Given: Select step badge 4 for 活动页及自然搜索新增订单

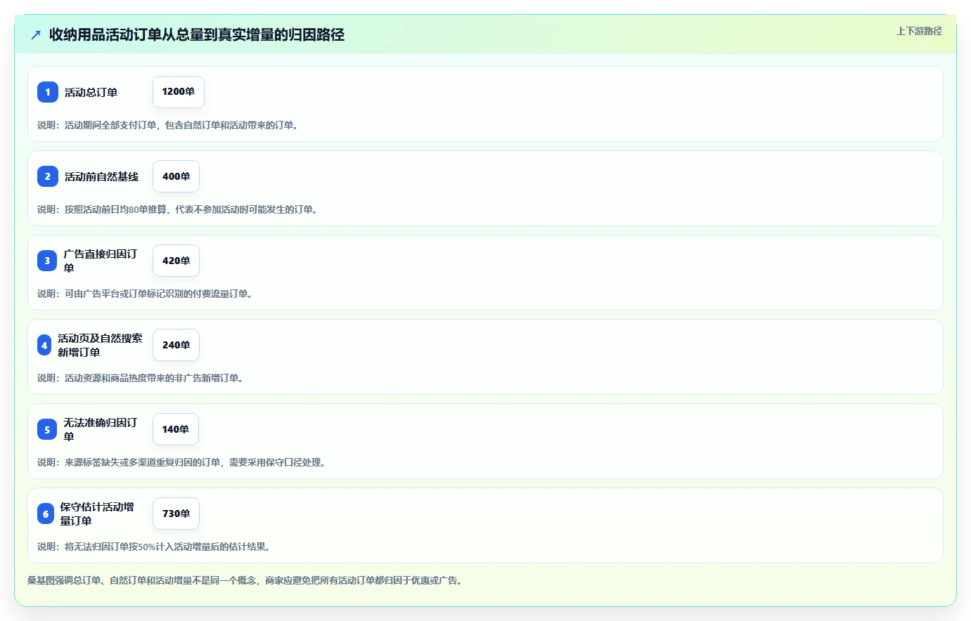Looking at the screenshot, I should point(44,345).
